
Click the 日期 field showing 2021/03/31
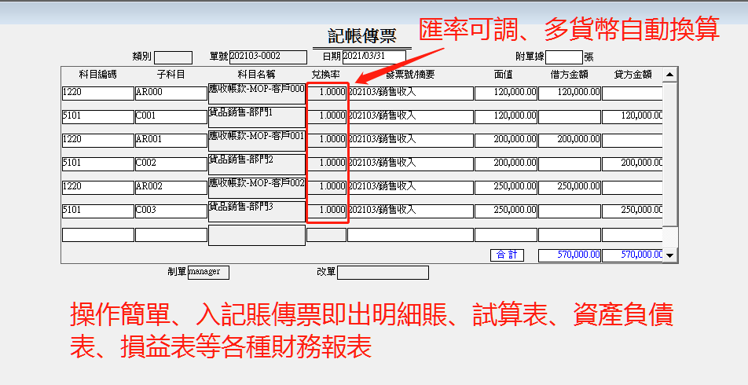click(375, 57)
